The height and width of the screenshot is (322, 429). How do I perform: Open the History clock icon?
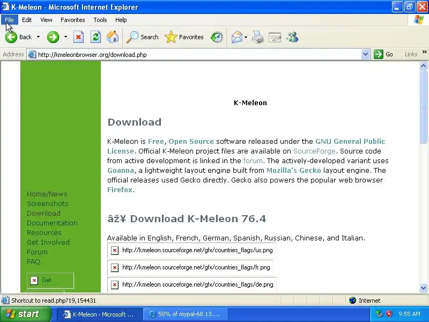pyautogui.click(x=217, y=37)
